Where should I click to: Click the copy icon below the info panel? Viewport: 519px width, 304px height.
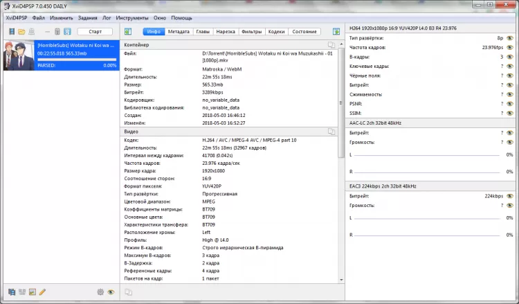pyautogui.click(x=128, y=292)
